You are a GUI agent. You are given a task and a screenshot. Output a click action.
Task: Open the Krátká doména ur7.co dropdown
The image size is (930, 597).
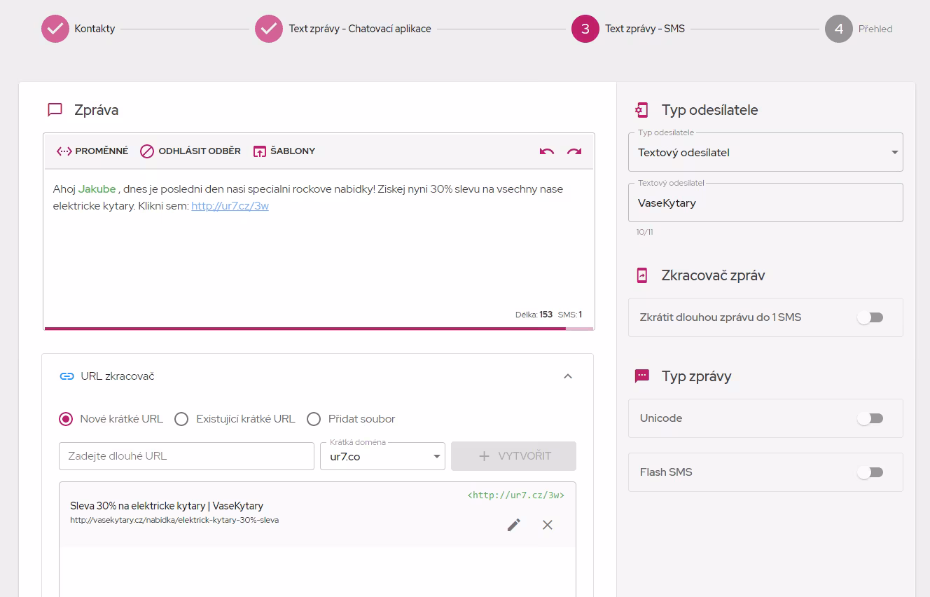382,456
